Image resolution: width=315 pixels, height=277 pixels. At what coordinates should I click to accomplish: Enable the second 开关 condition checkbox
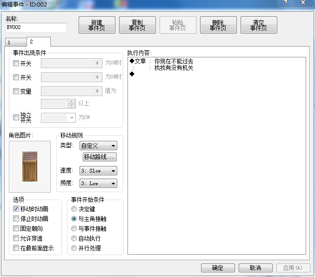pyautogui.click(x=16, y=77)
